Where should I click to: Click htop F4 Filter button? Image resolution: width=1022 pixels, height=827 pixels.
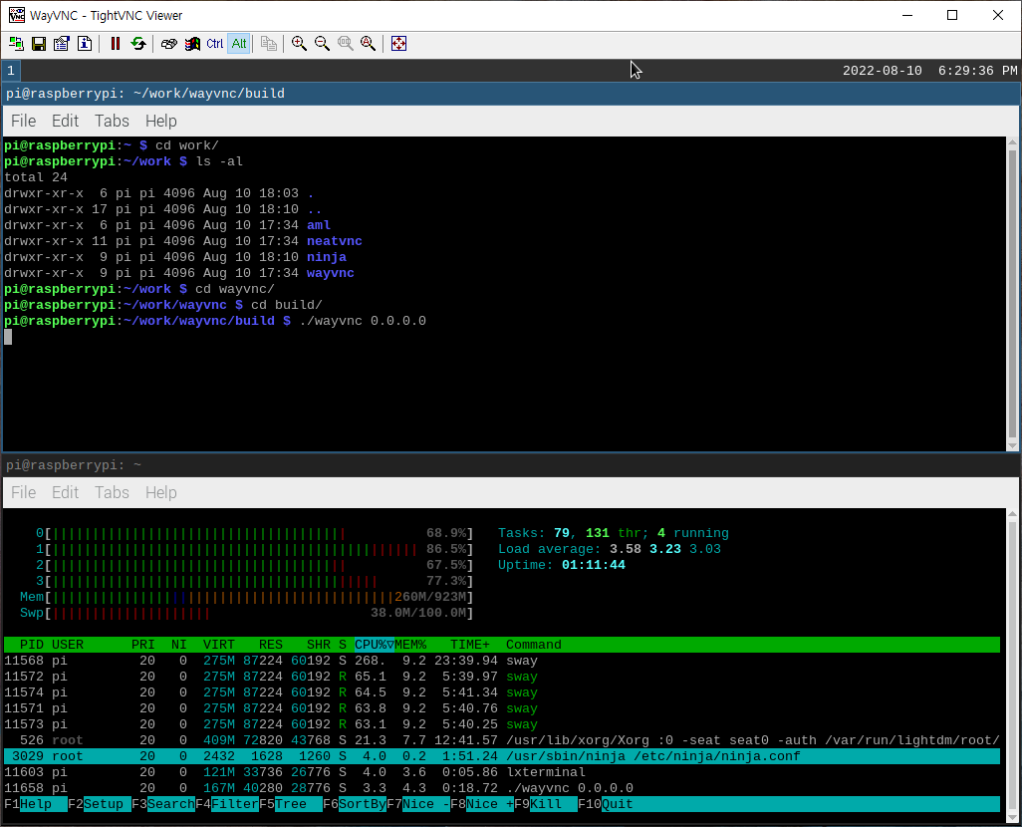coord(227,804)
